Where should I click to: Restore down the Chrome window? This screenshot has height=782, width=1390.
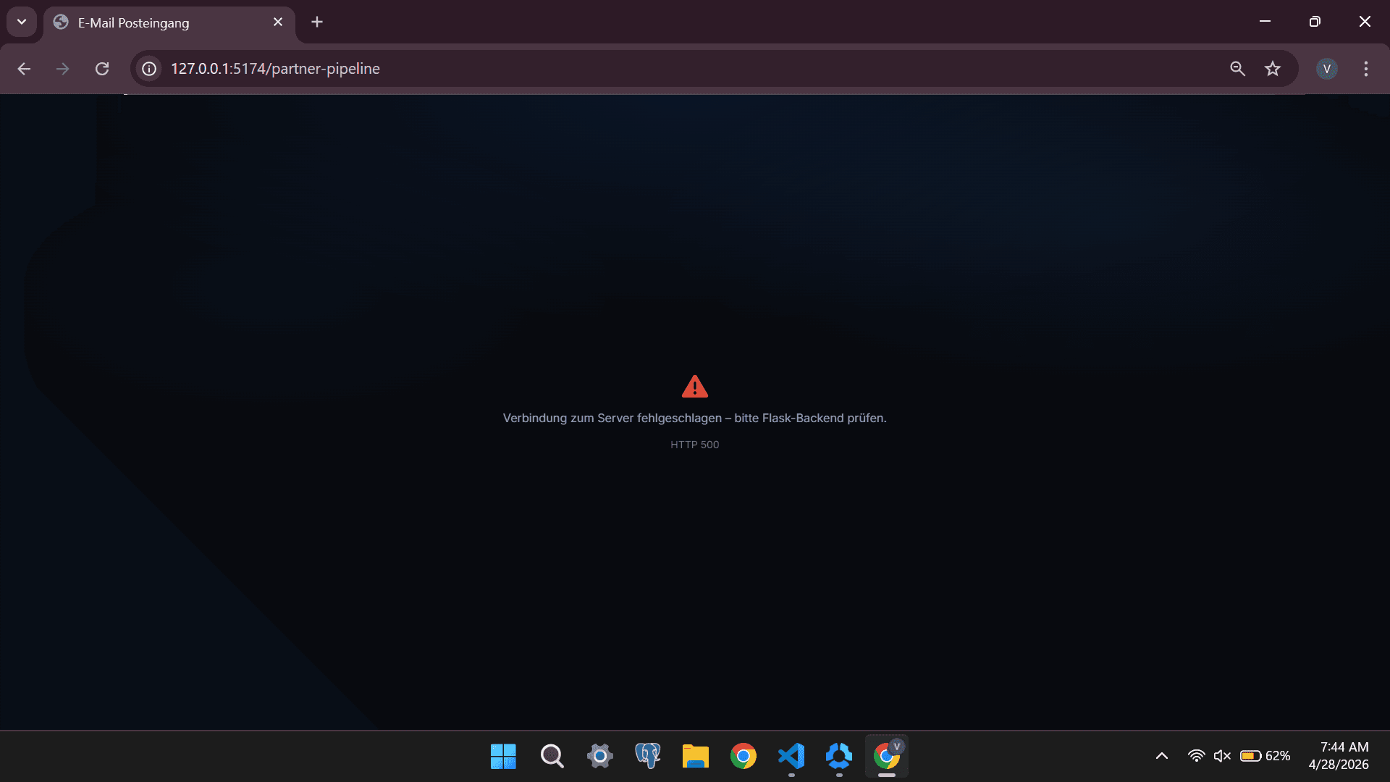[1315, 22]
